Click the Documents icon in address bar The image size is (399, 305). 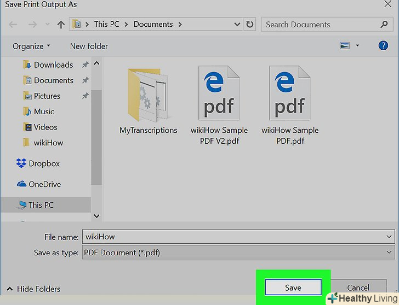pyautogui.click(x=77, y=25)
